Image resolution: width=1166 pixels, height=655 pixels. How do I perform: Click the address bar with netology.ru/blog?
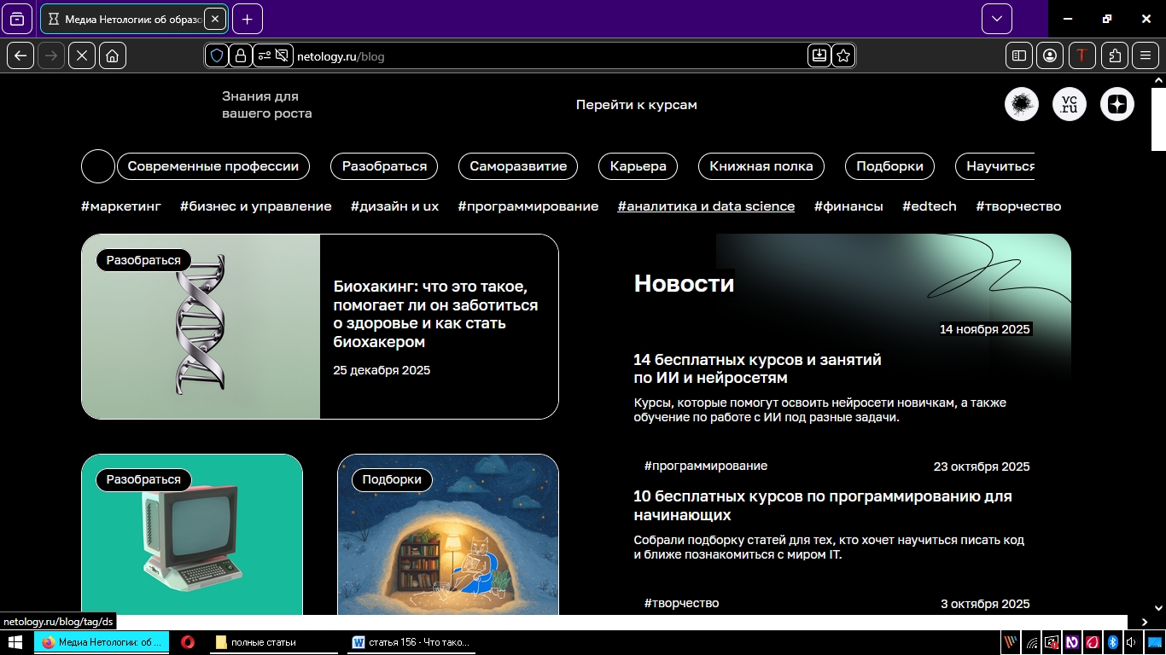[546, 56]
